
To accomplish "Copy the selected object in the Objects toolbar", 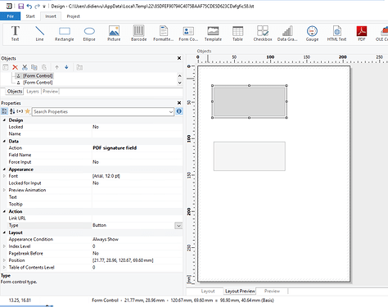I will [x=34, y=67].
